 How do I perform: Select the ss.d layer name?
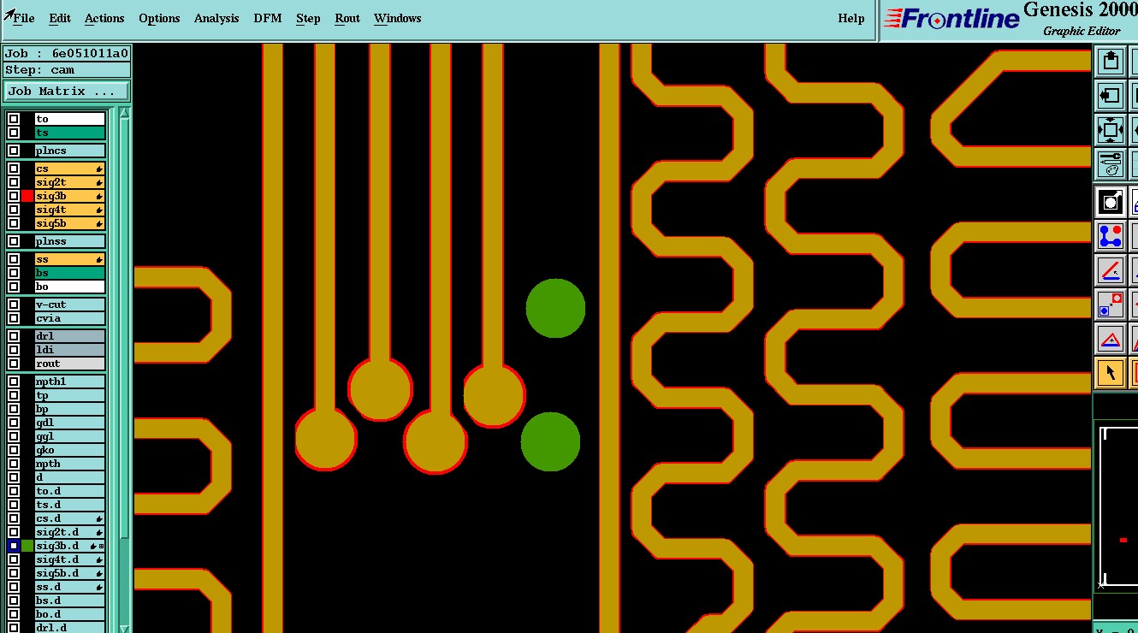coord(70,587)
